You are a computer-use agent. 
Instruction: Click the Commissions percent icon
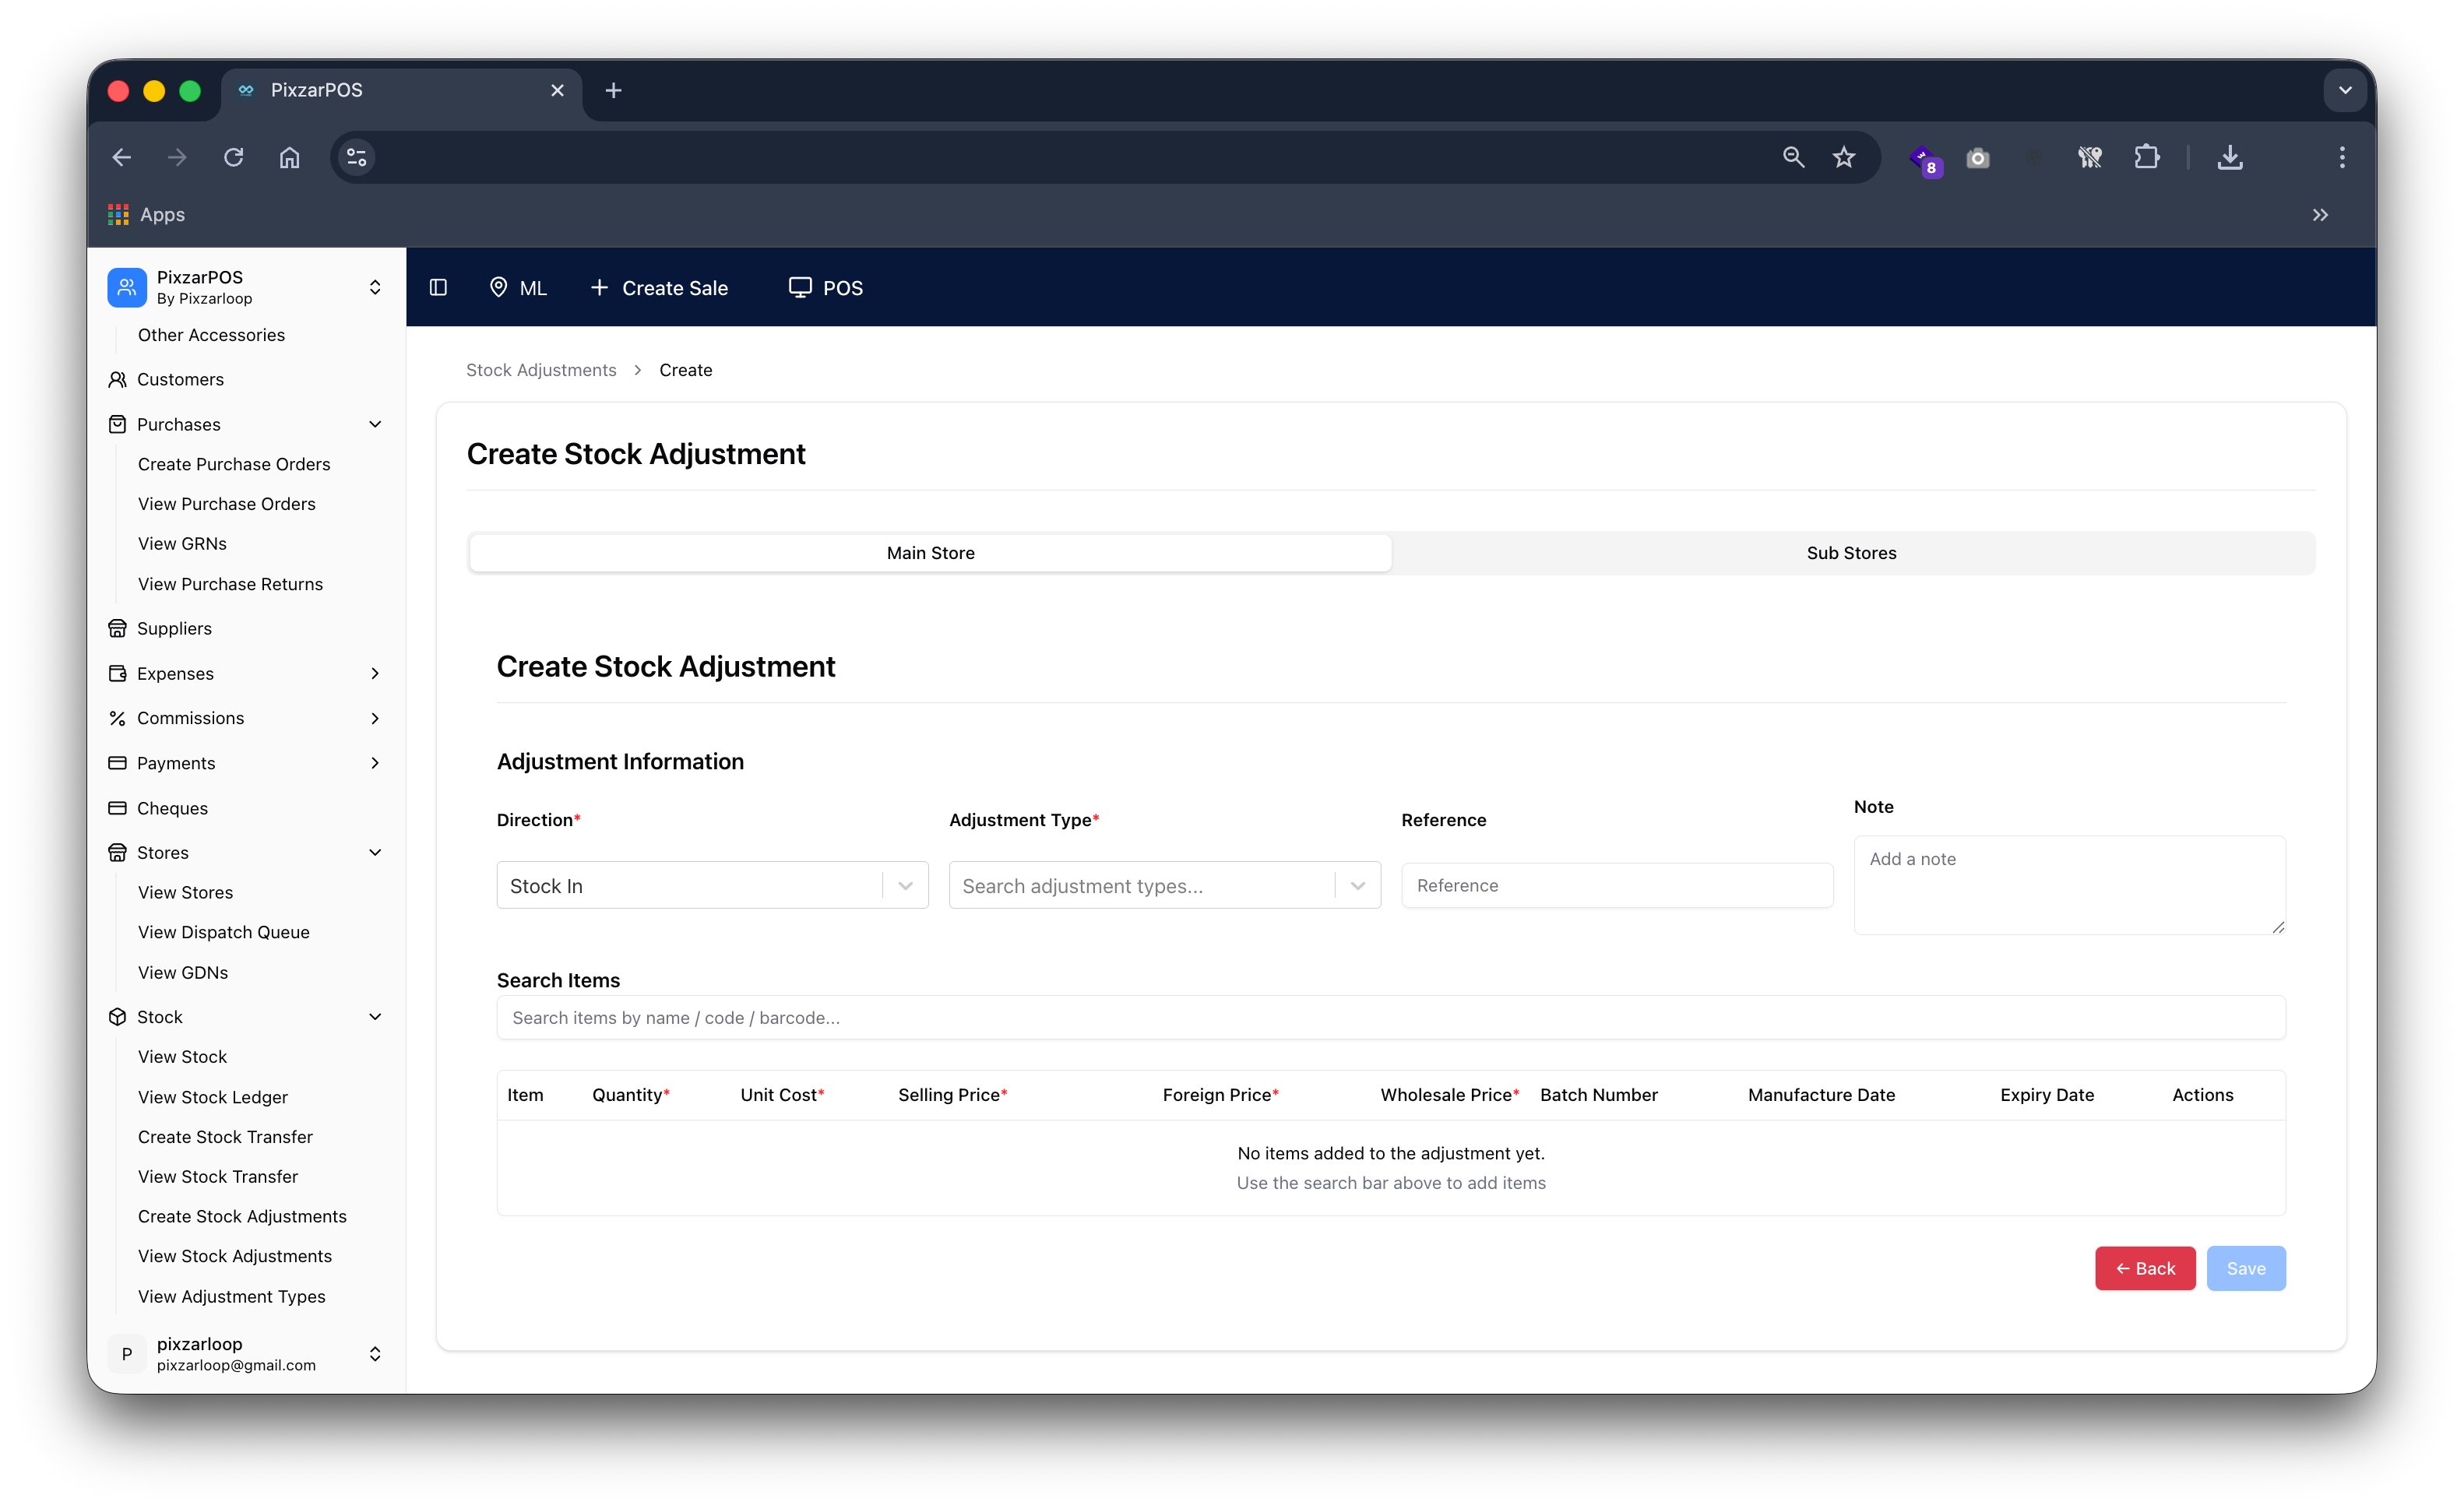(117, 718)
